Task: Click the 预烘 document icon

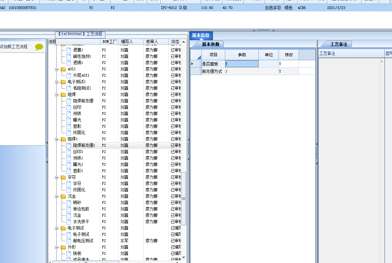Action: point(69,113)
